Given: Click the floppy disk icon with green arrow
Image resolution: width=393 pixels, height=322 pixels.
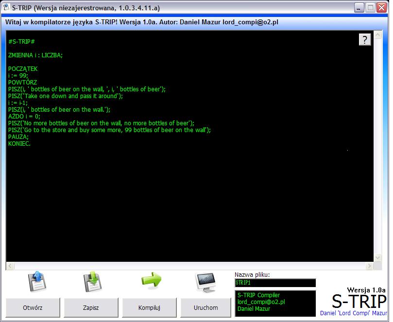Looking at the screenshot, I should point(91,281).
